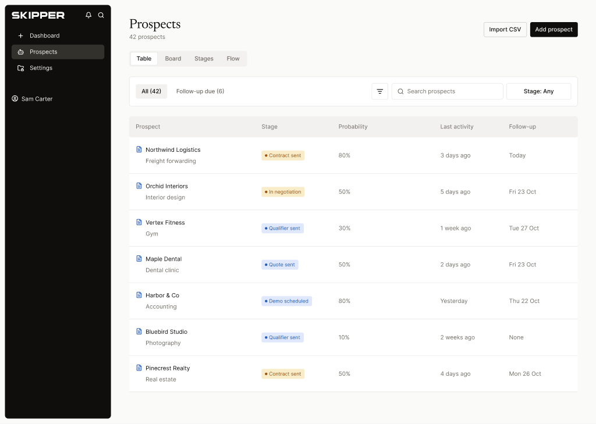Click the Last activity column header

pyautogui.click(x=456, y=127)
